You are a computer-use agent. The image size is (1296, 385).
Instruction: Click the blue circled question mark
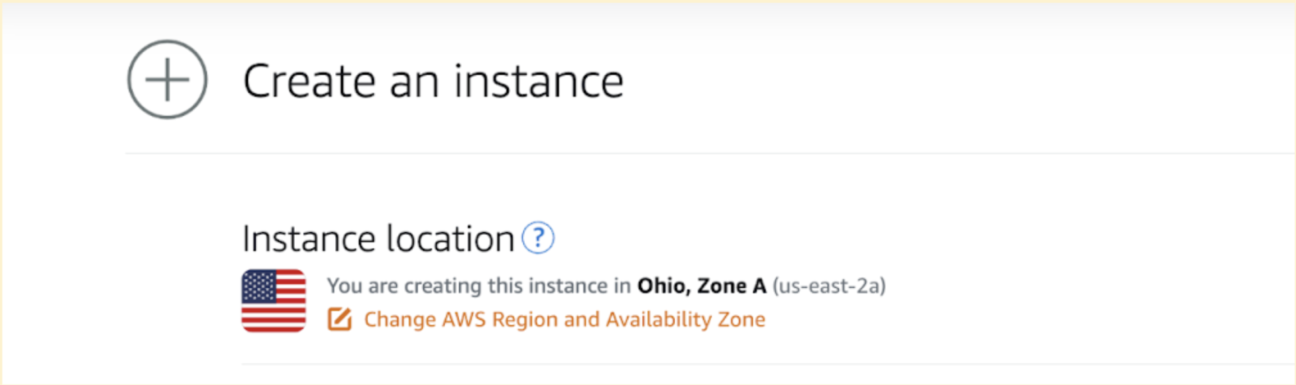click(538, 237)
